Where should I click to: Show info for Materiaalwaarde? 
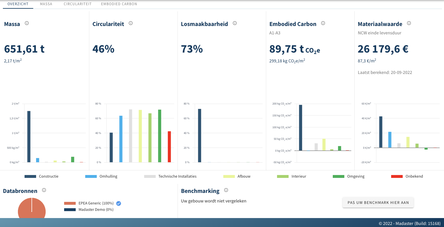pyautogui.click(x=409, y=23)
